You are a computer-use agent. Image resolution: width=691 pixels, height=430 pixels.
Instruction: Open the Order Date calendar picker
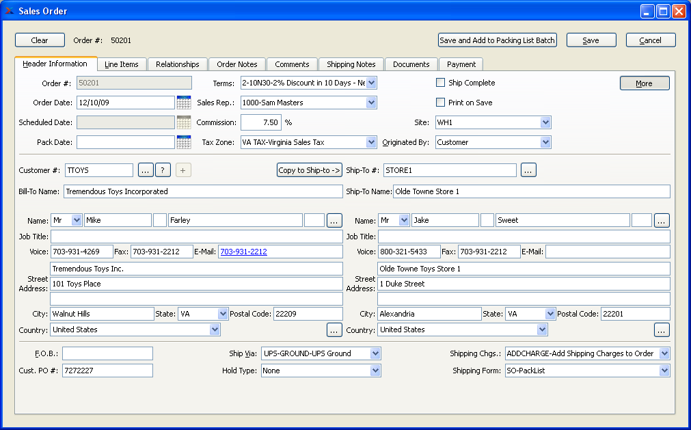183,103
